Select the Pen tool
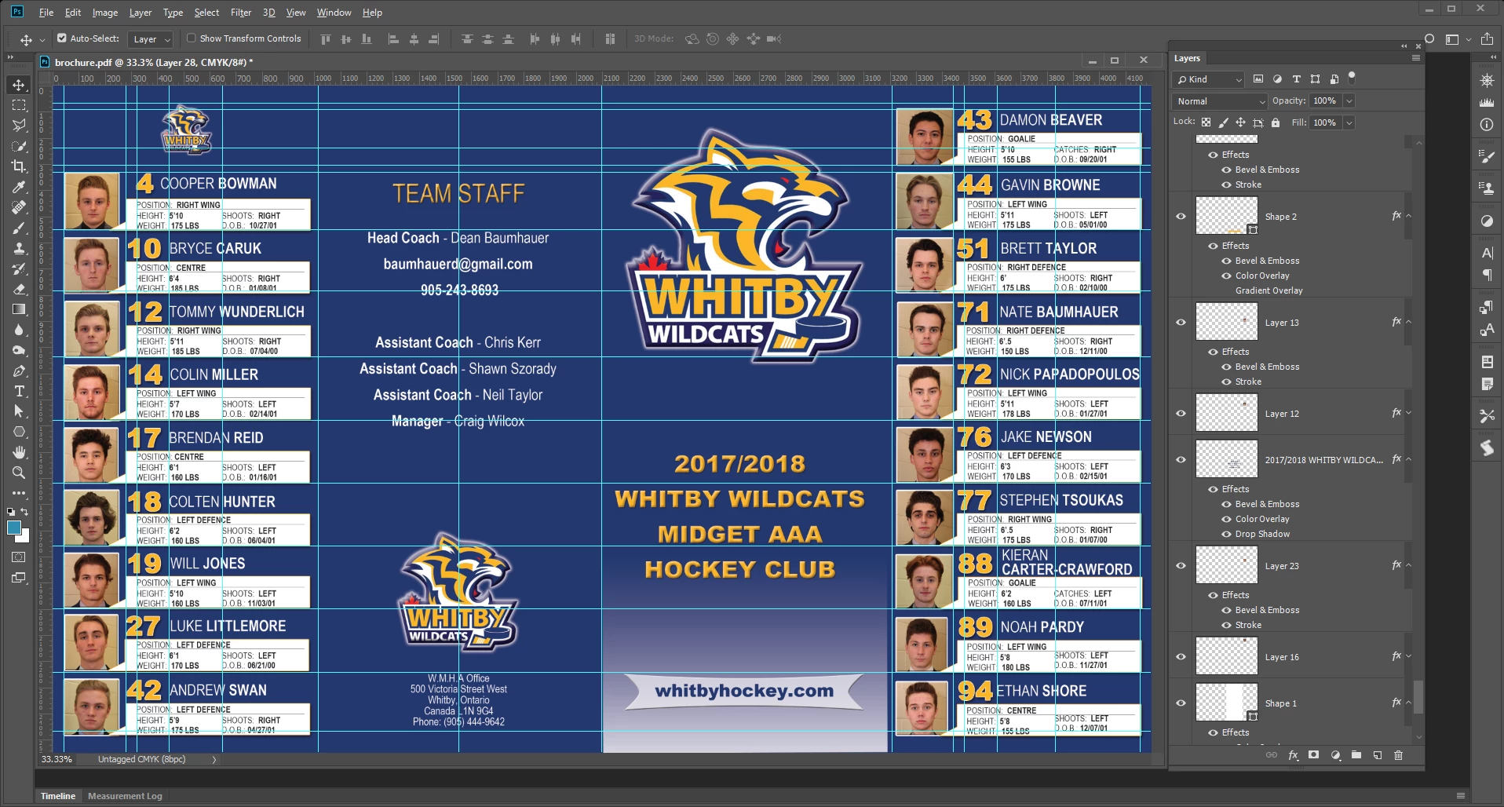 (19, 371)
